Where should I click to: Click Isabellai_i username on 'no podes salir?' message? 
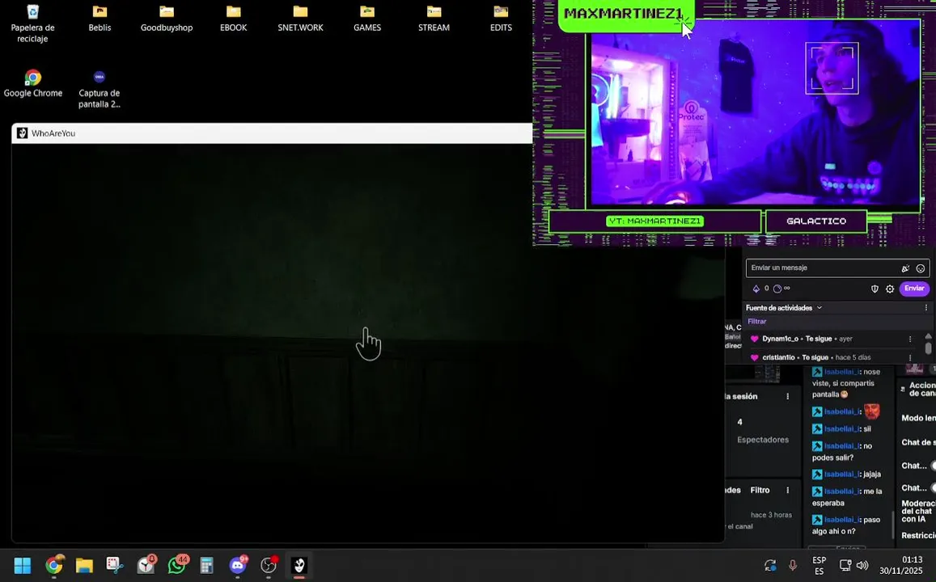(841, 446)
